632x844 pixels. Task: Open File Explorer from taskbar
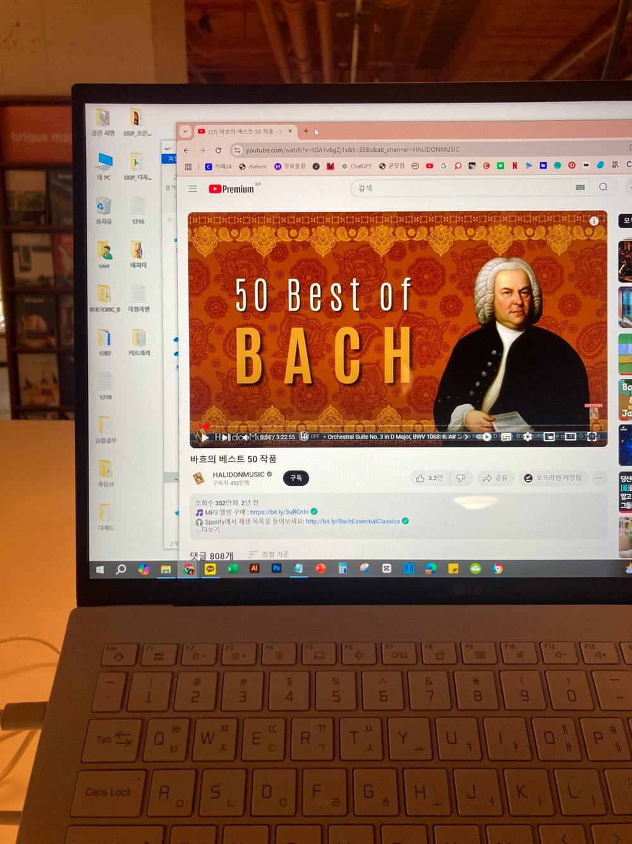[166, 569]
